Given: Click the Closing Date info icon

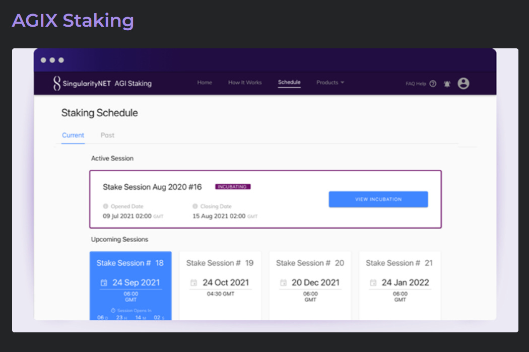Looking at the screenshot, I should point(195,206).
